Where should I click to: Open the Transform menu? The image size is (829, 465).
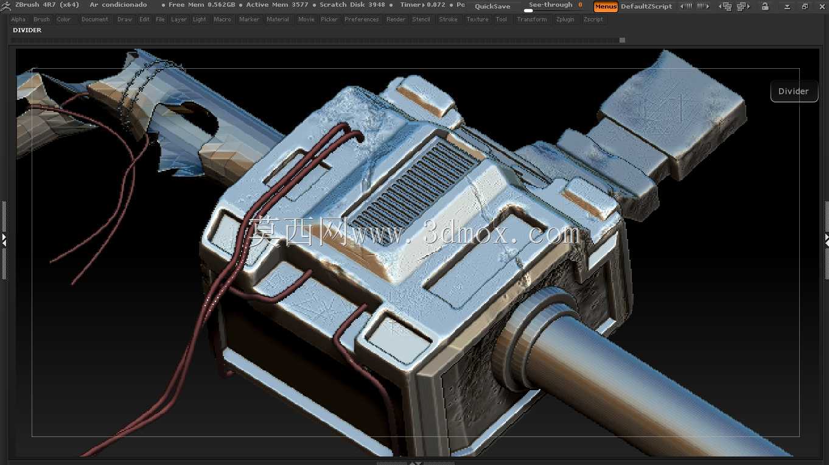(532, 19)
